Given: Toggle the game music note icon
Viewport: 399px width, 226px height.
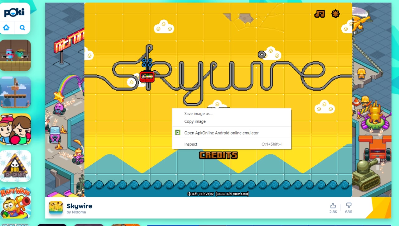Looking at the screenshot, I should 320,14.
